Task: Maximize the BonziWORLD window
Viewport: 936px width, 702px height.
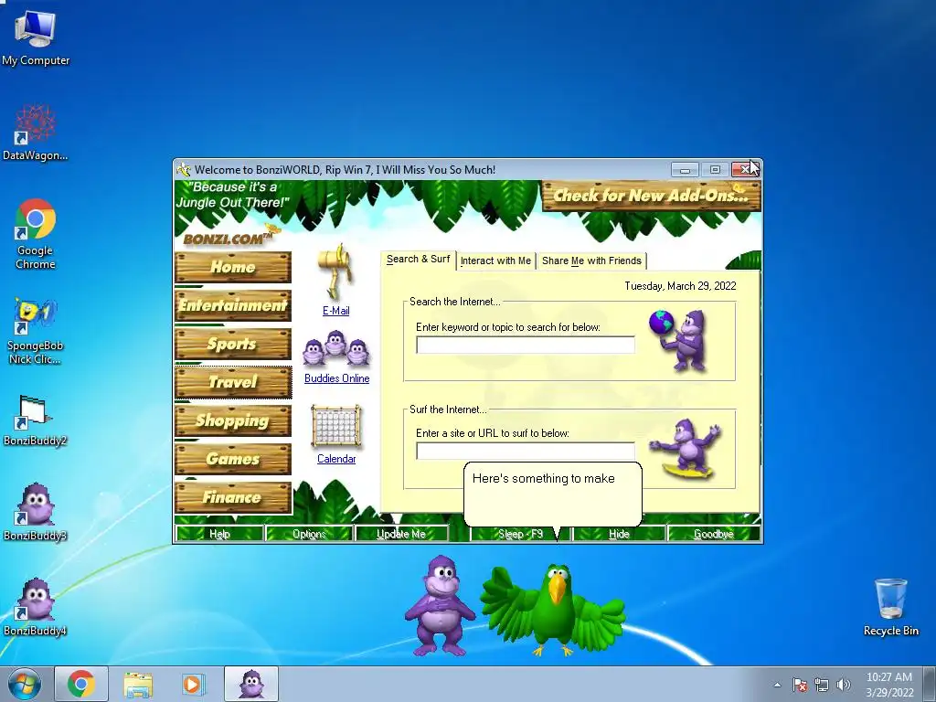Action: 715,169
